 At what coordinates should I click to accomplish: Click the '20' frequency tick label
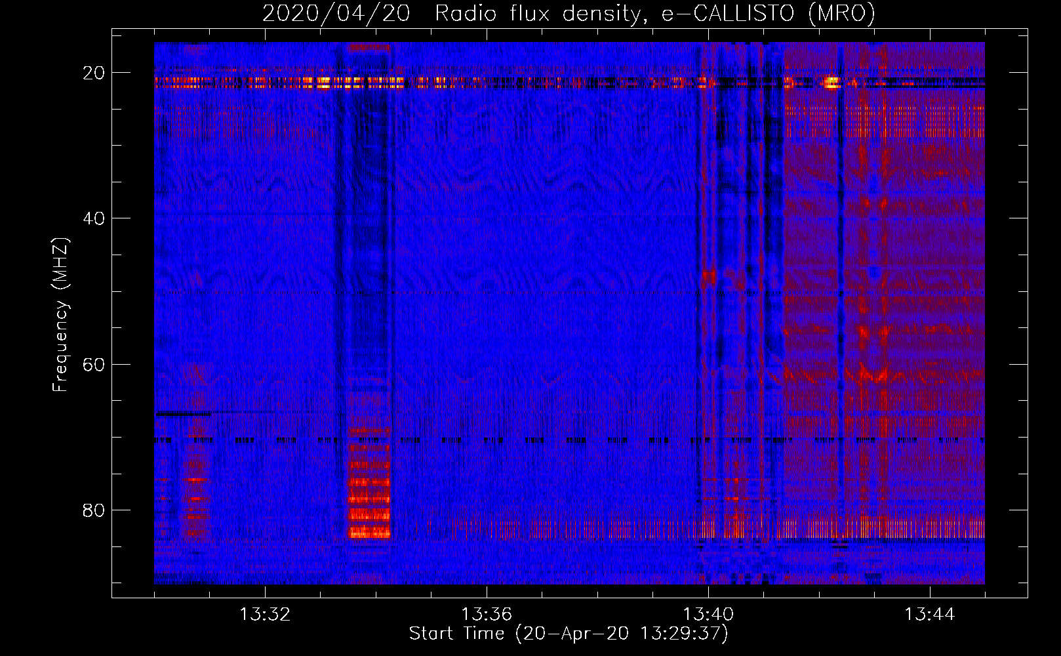pos(94,73)
